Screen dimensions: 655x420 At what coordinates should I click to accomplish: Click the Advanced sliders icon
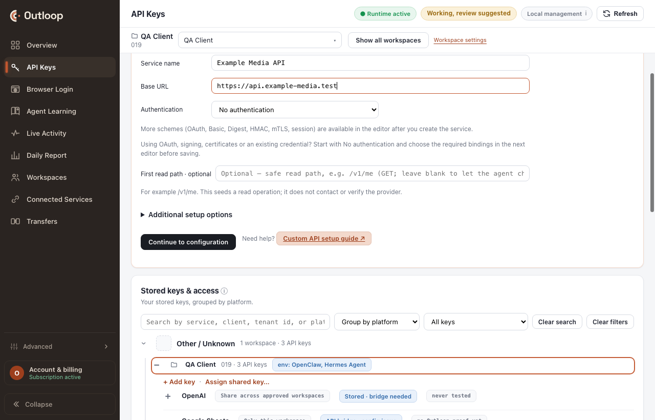[14, 347]
